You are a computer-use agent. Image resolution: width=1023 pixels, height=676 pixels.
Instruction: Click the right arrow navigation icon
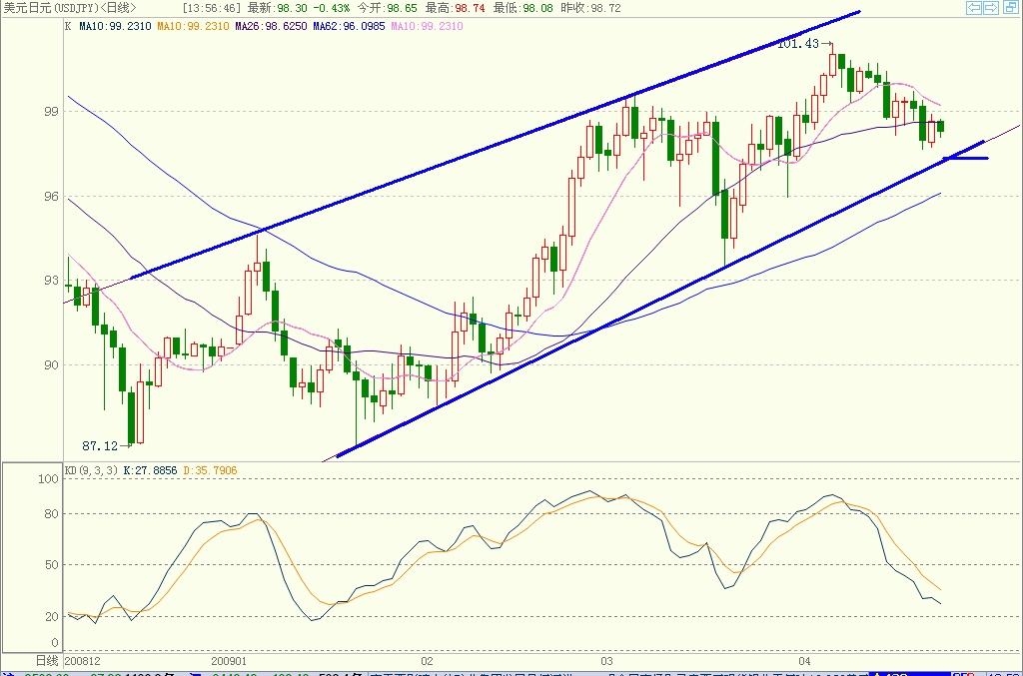pyautogui.click(x=991, y=8)
